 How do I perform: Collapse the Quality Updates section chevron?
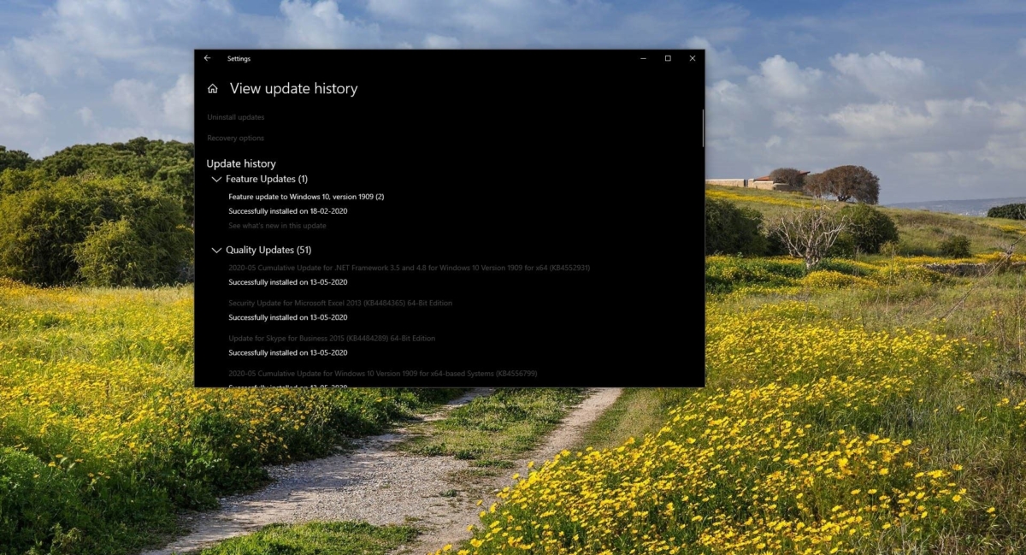click(x=216, y=251)
